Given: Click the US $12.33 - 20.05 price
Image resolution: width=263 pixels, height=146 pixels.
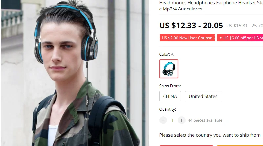Looking at the screenshot, I should 191,26.
